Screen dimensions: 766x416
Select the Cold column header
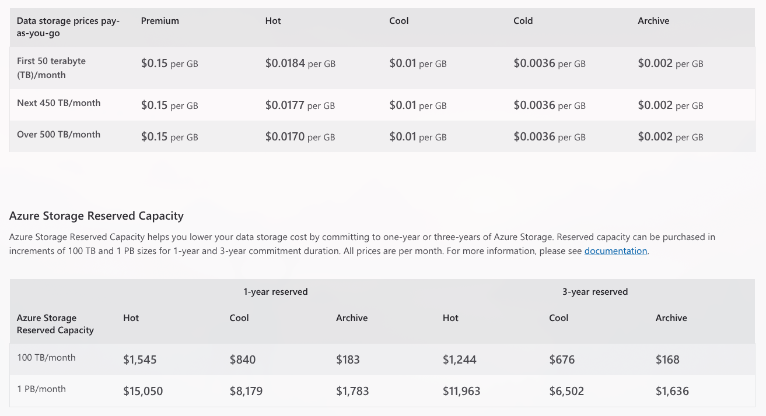click(x=522, y=20)
